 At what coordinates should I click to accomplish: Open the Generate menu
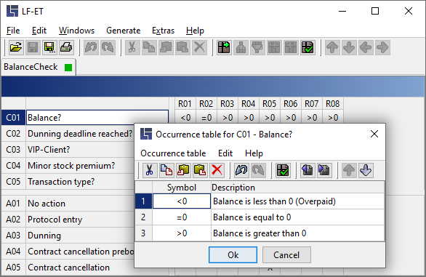point(124,31)
